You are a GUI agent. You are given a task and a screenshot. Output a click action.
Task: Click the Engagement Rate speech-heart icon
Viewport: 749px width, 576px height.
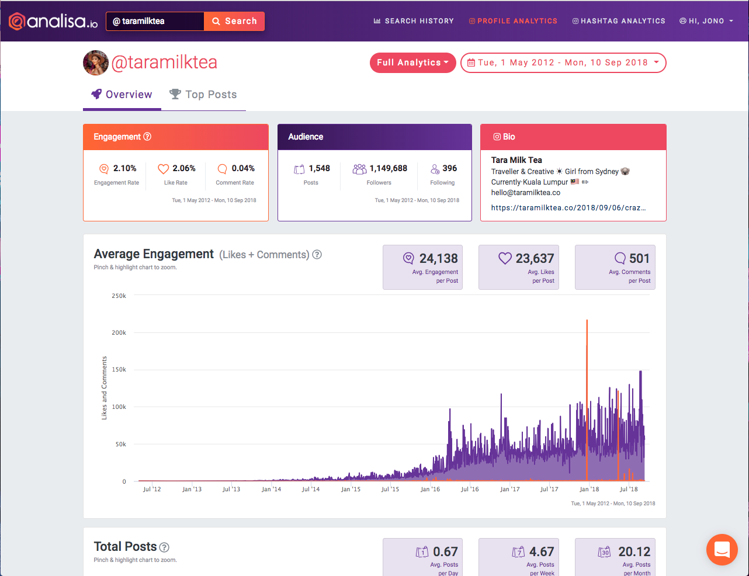[104, 169]
